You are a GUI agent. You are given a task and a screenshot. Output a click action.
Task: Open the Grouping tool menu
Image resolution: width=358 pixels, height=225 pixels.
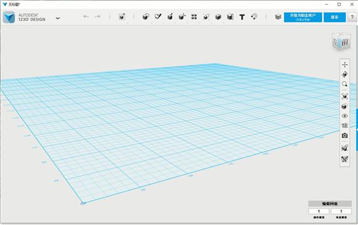pyautogui.click(x=206, y=17)
